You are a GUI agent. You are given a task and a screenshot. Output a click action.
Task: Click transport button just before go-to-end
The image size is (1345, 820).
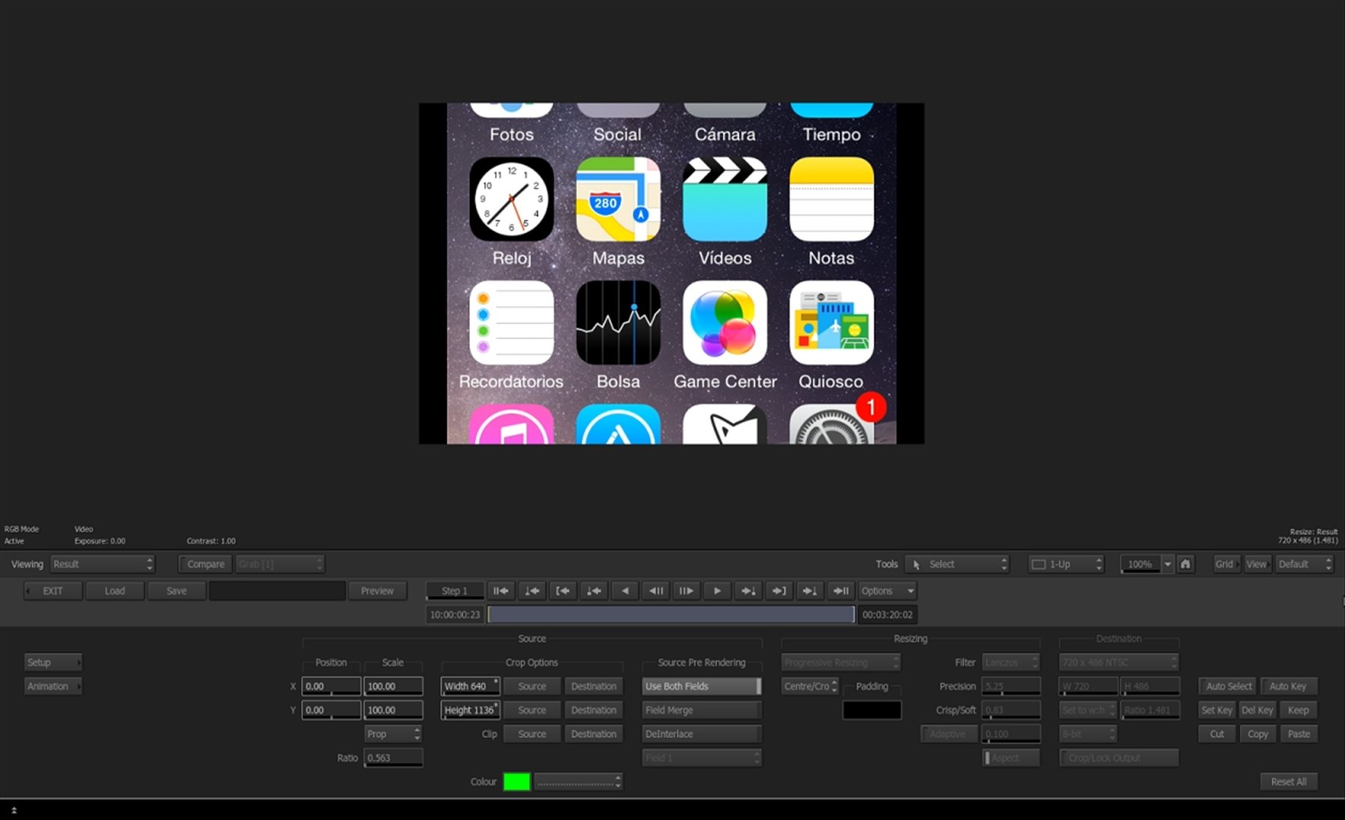810,590
